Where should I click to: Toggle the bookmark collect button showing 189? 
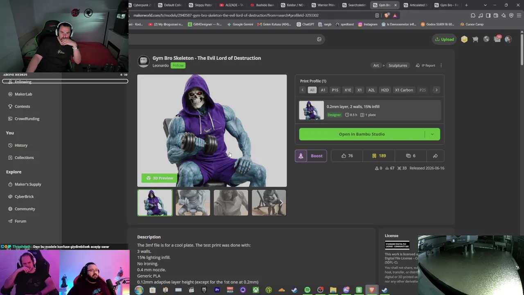coord(379,156)
